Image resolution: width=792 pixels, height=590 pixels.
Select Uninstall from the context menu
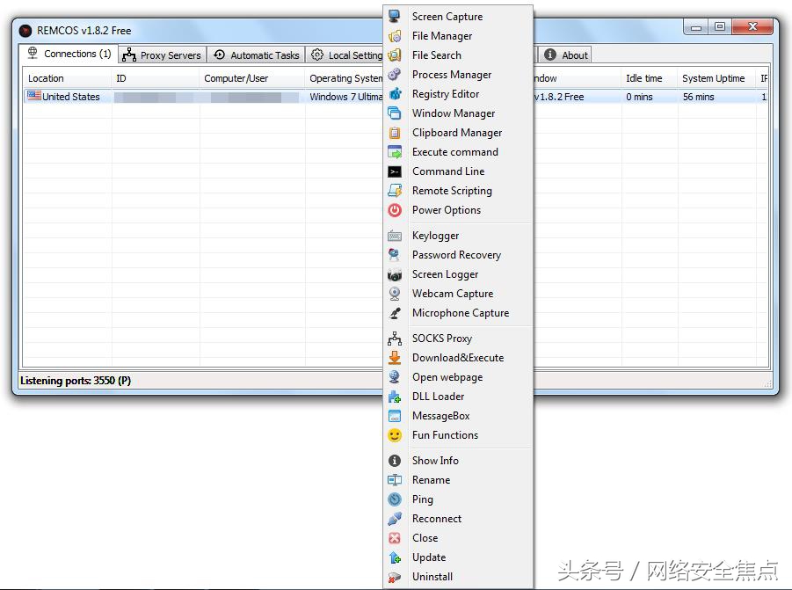458,577
